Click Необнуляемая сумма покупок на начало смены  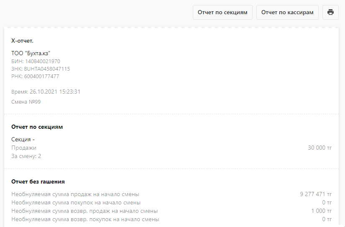pyautogui.click(x=76, y=203)
